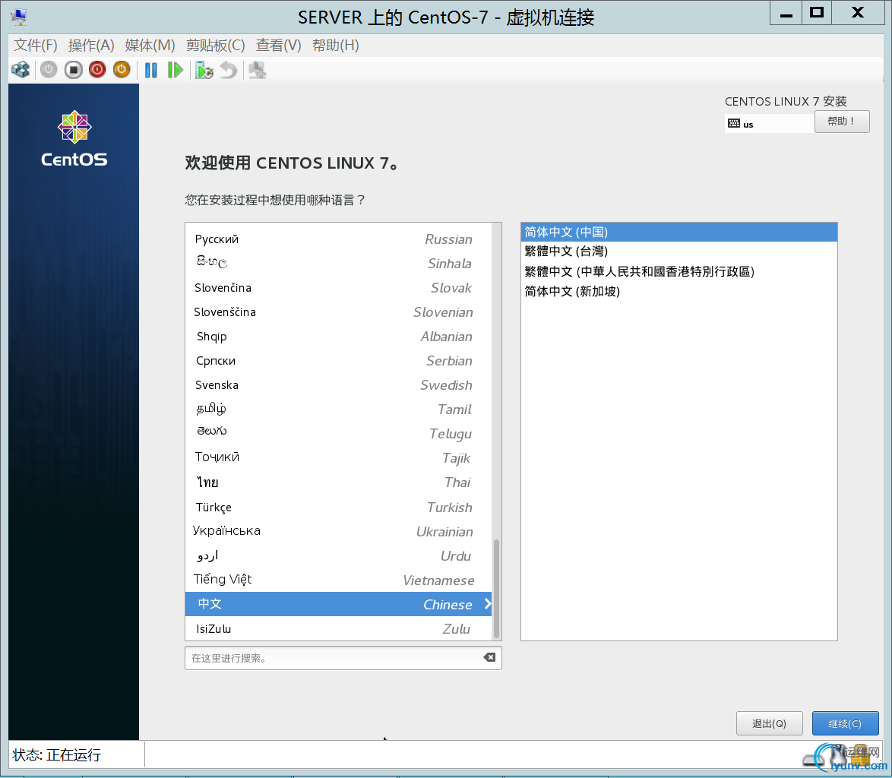This screenshot has width=892, height=778.
Task: Click the CentOS logo in sidebar
Action: (x=74, y=139)
